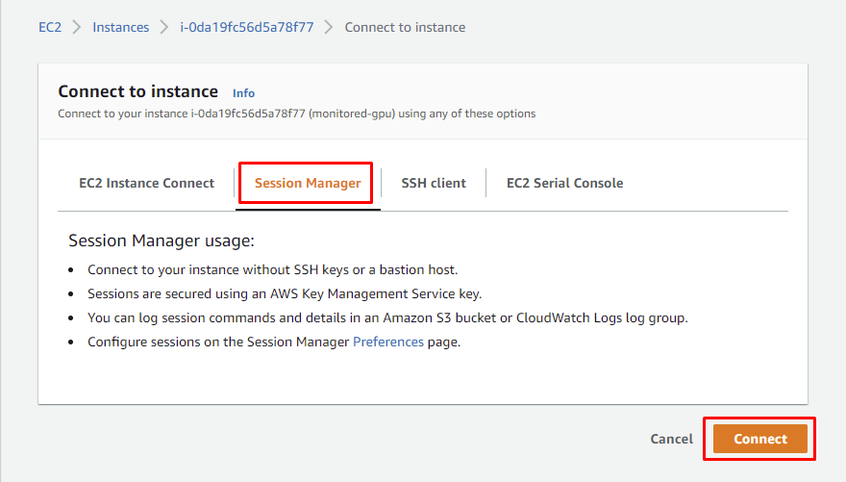Open the Info link beside Connect to instance
Image resolution: width=846 pixels, height=482 pixels.
(x=243, y=93)
